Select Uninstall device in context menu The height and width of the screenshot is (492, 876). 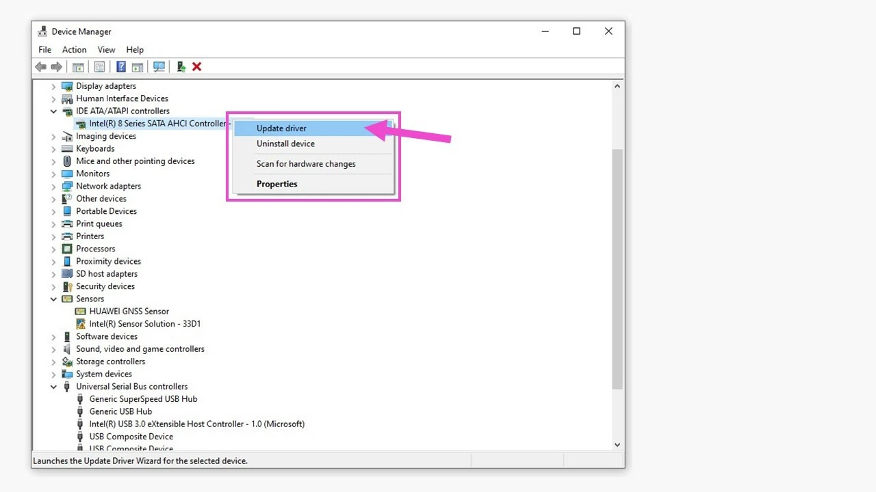click(x=285, y=144)
